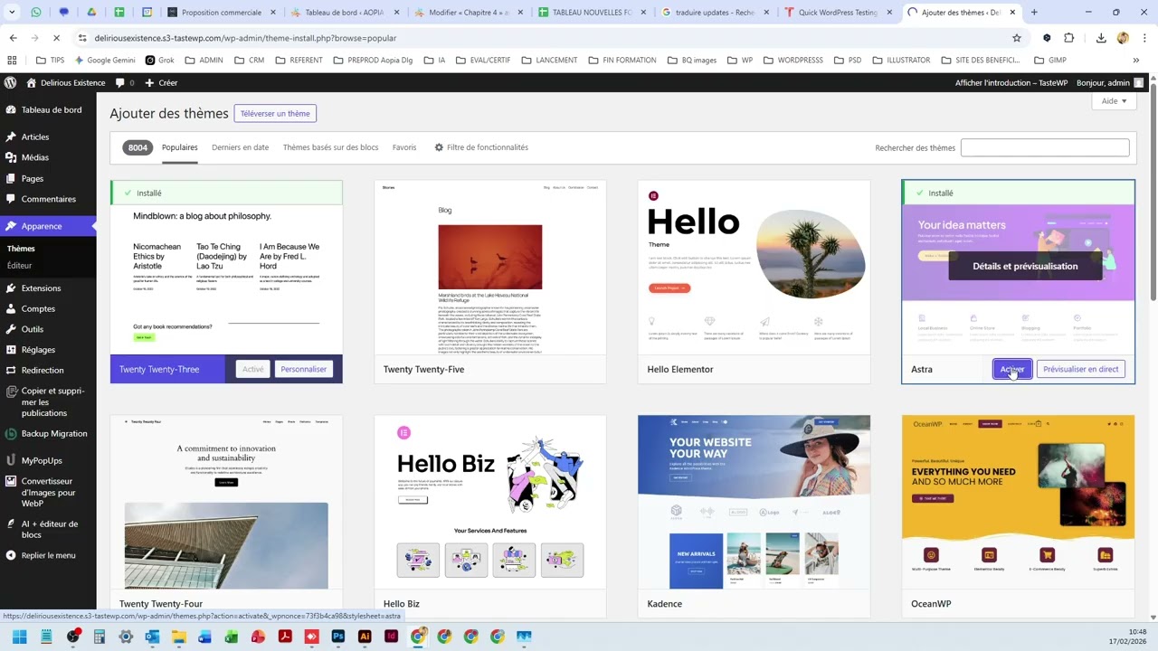
Task: Click the Réglages settings icon
Action: (x=11, y=350)
